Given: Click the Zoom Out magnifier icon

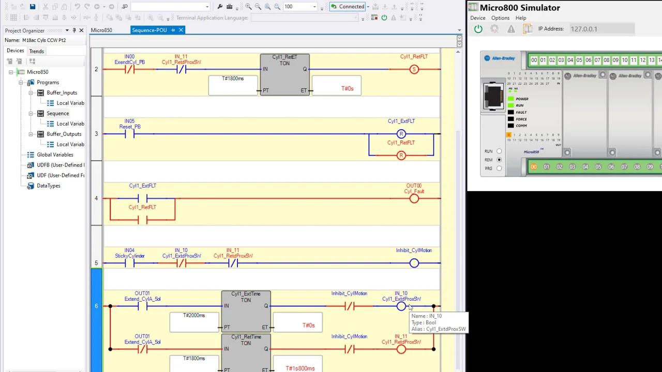Looking at the screenshot, I should (x=258, y=7).
